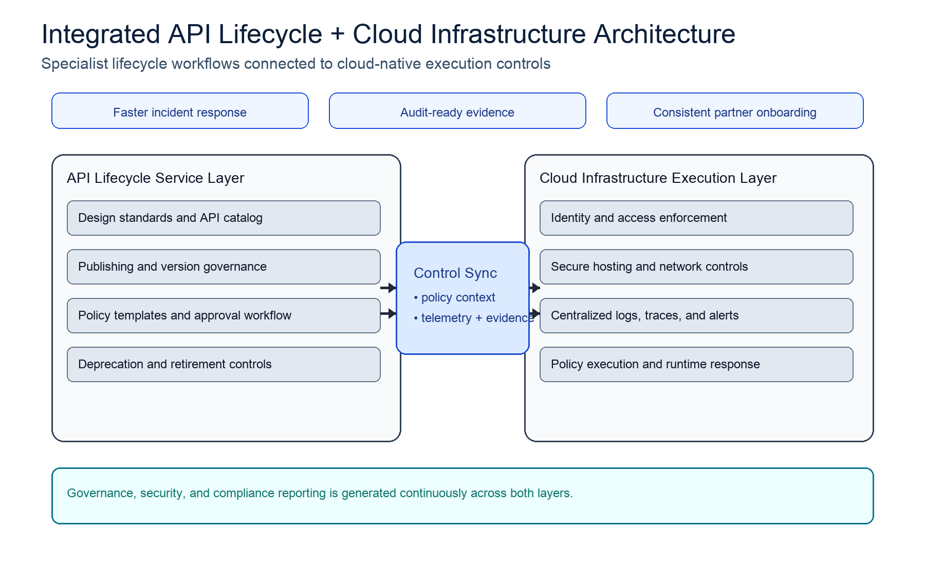This screenshot has width=925, height=565.
Task: Open the Design standards and API catalog box
Action: (x=223, y=218)
